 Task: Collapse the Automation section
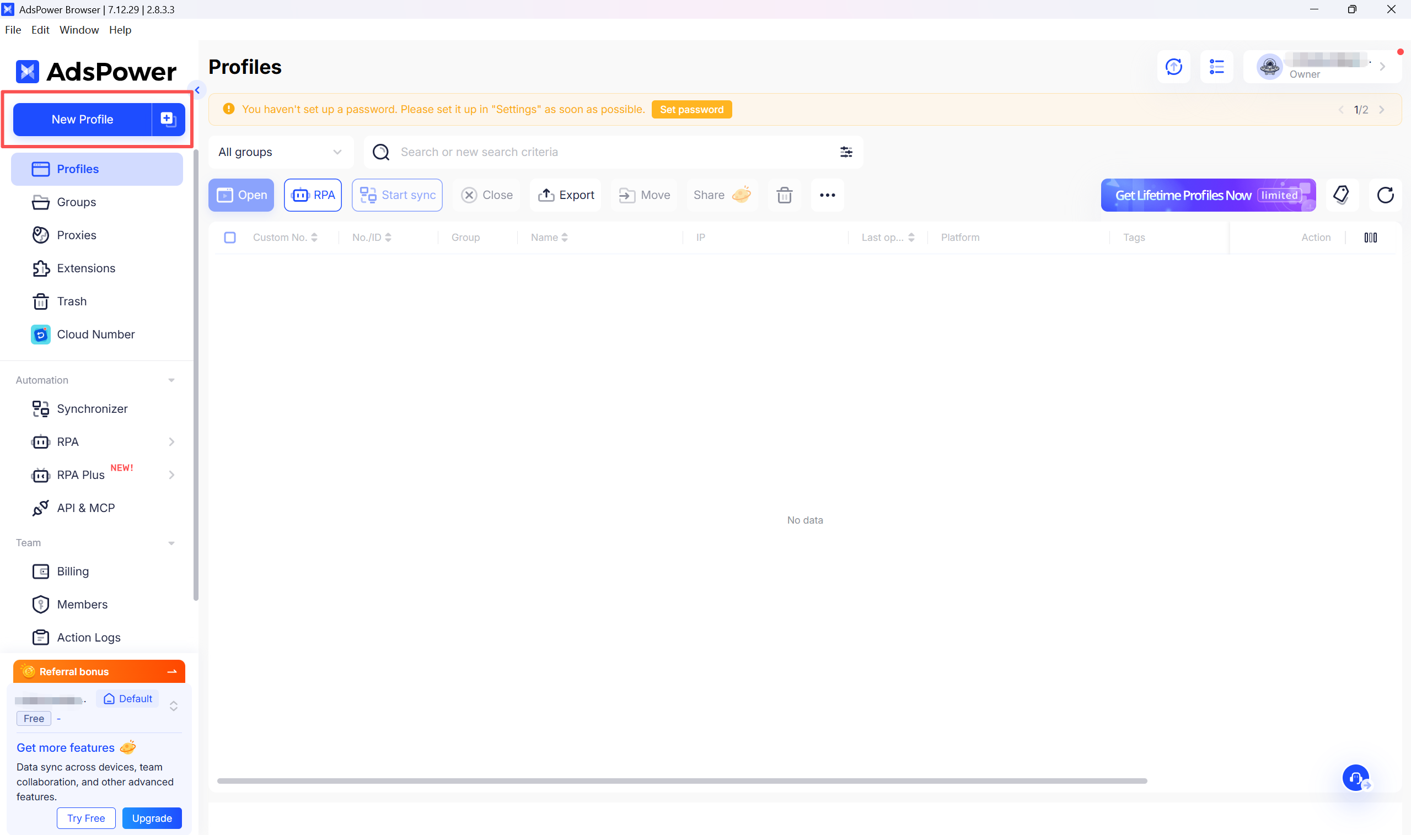point(171,380)
